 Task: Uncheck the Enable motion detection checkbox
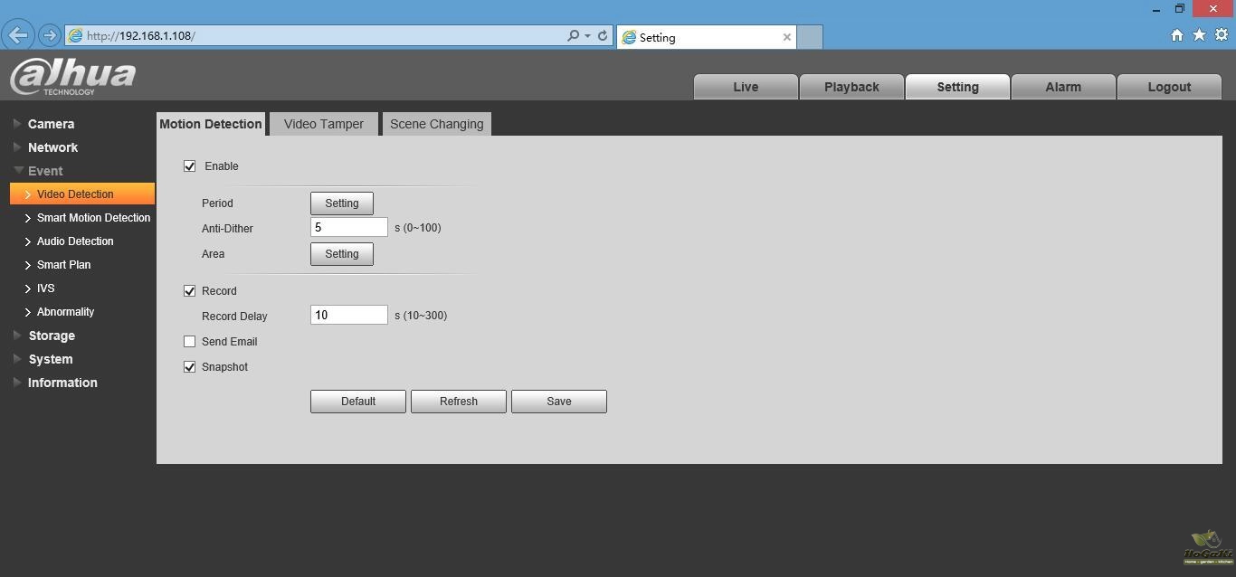[190, 166]
